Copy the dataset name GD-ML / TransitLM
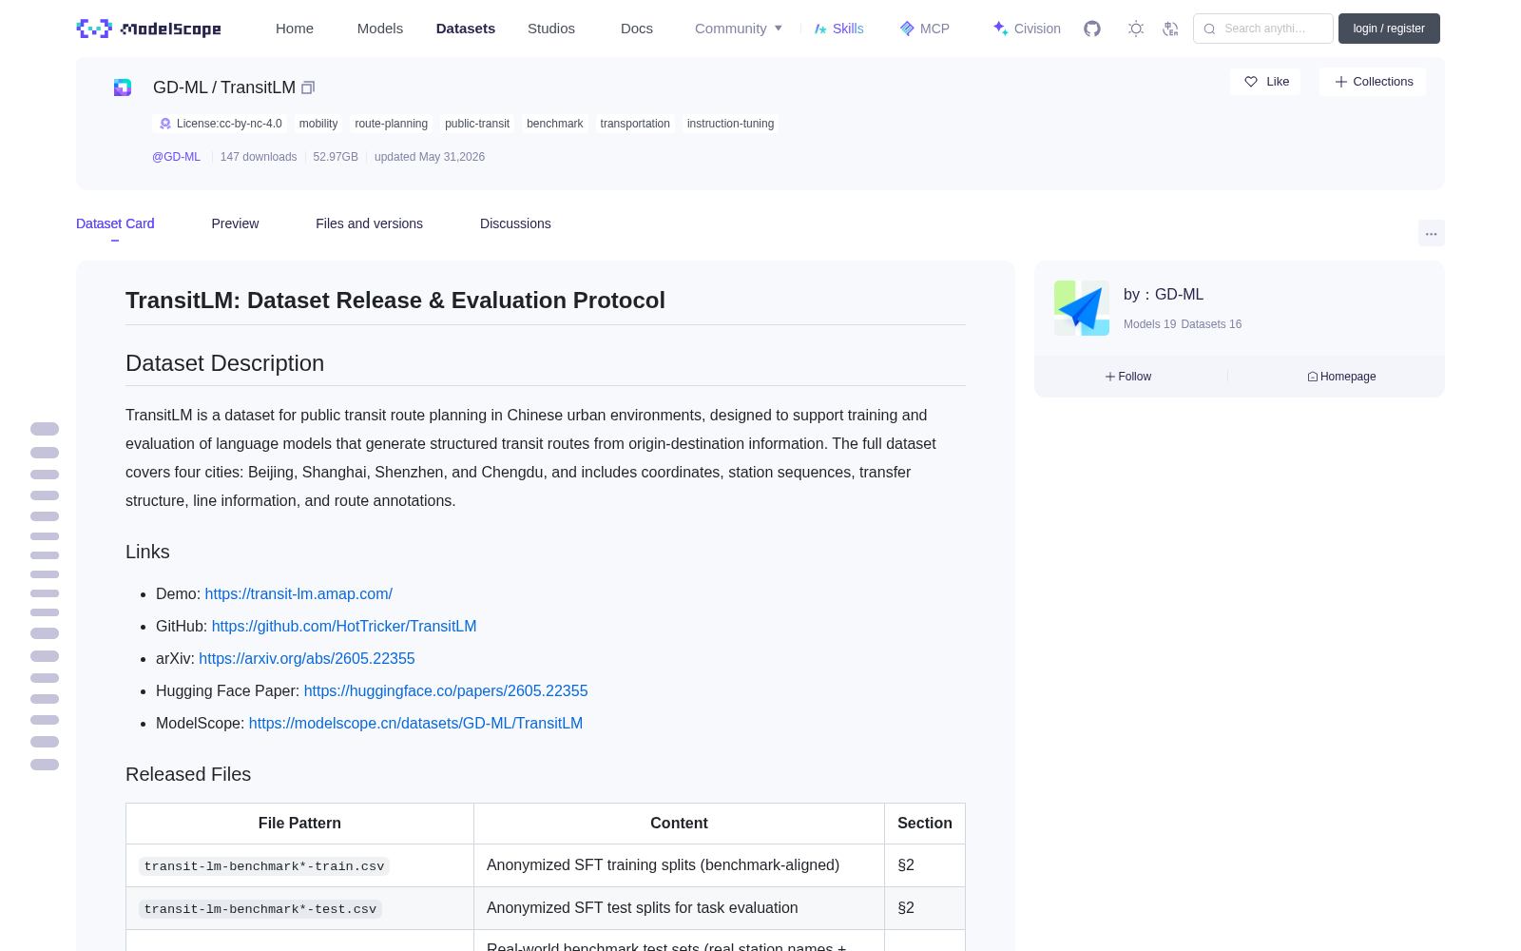Viewport: 1521px width, 951px height. pyautogui.click(x=308, y=87)
